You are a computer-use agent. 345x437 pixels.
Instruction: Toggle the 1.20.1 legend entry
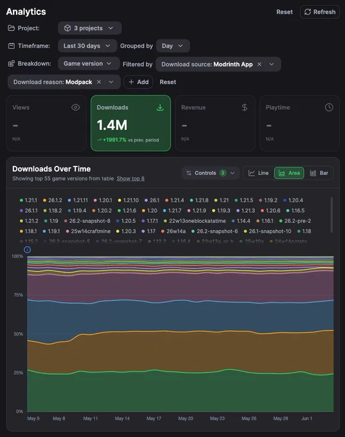(x=103, y=201)
